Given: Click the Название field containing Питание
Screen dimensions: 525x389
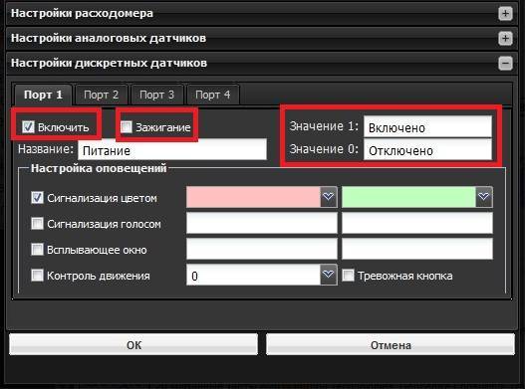Looking at the screenshot, I should pos(172,150).
